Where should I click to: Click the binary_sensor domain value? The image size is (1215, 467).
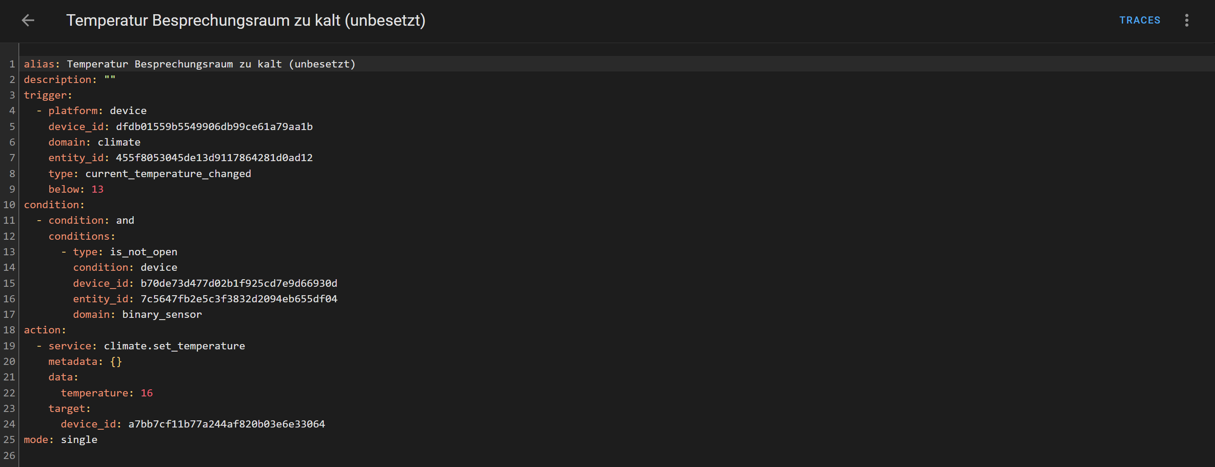pos(162,314)
